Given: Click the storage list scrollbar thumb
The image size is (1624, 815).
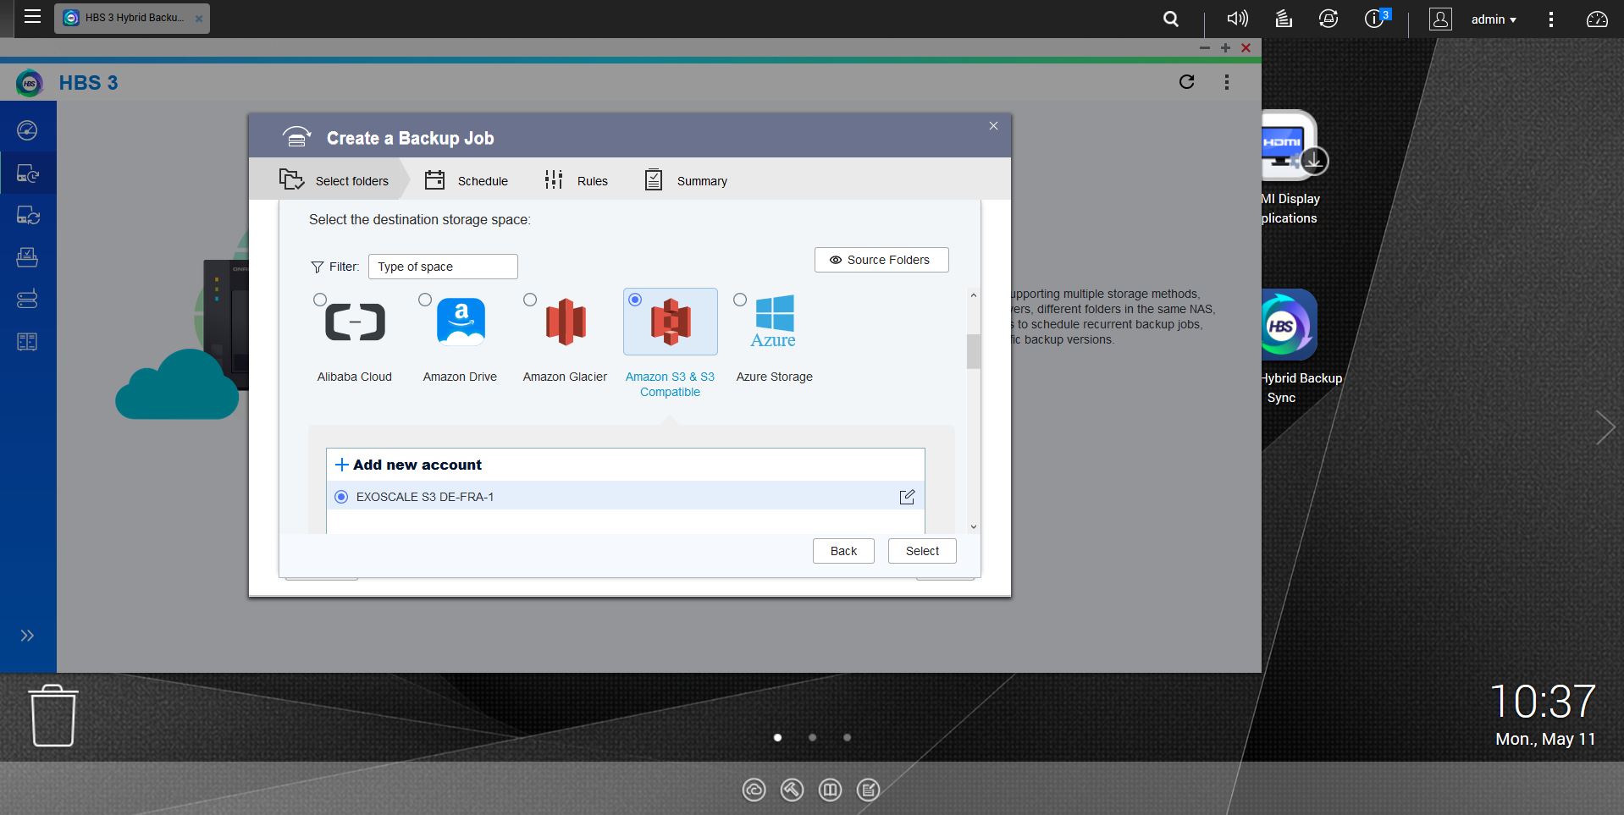Looking at the screenshot, I should click(973, 351).
